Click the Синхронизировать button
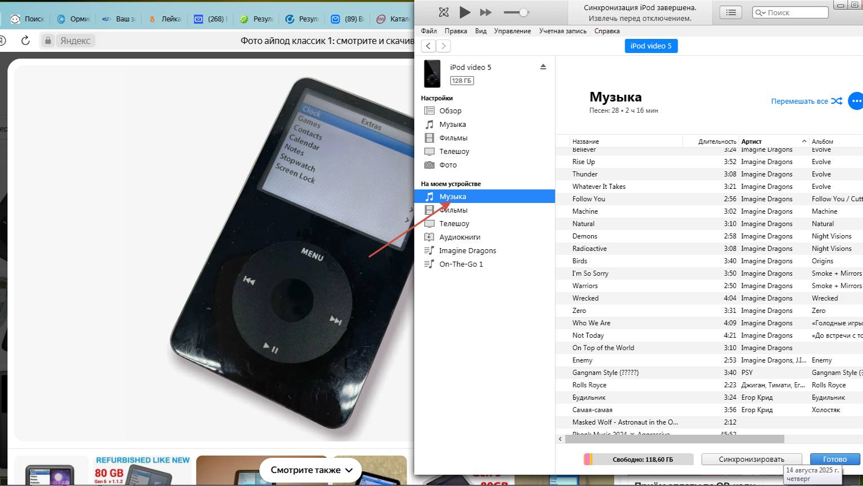This screenshot has height=486, width=863. [x=751, y=460]
